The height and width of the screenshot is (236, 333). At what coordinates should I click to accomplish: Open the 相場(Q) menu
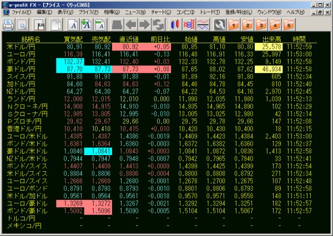(x=112, y=12)
